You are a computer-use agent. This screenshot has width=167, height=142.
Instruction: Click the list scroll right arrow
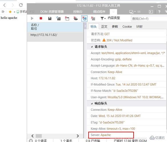(78, 136)
